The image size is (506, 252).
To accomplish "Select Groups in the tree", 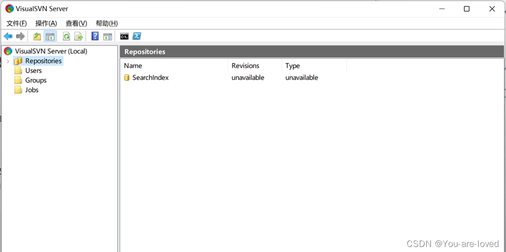I will 36,80.
